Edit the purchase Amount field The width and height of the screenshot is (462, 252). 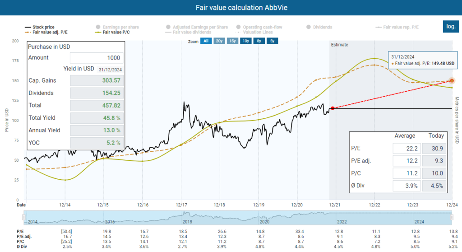pos(97,57)
